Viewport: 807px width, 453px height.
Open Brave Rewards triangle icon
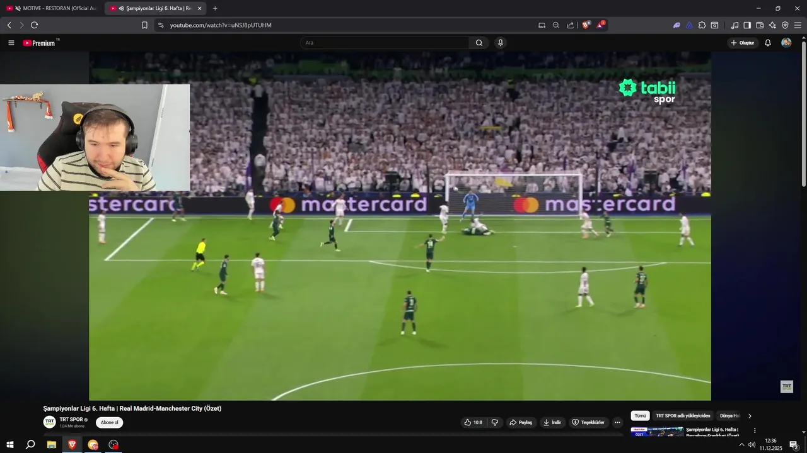coord(601,25)
